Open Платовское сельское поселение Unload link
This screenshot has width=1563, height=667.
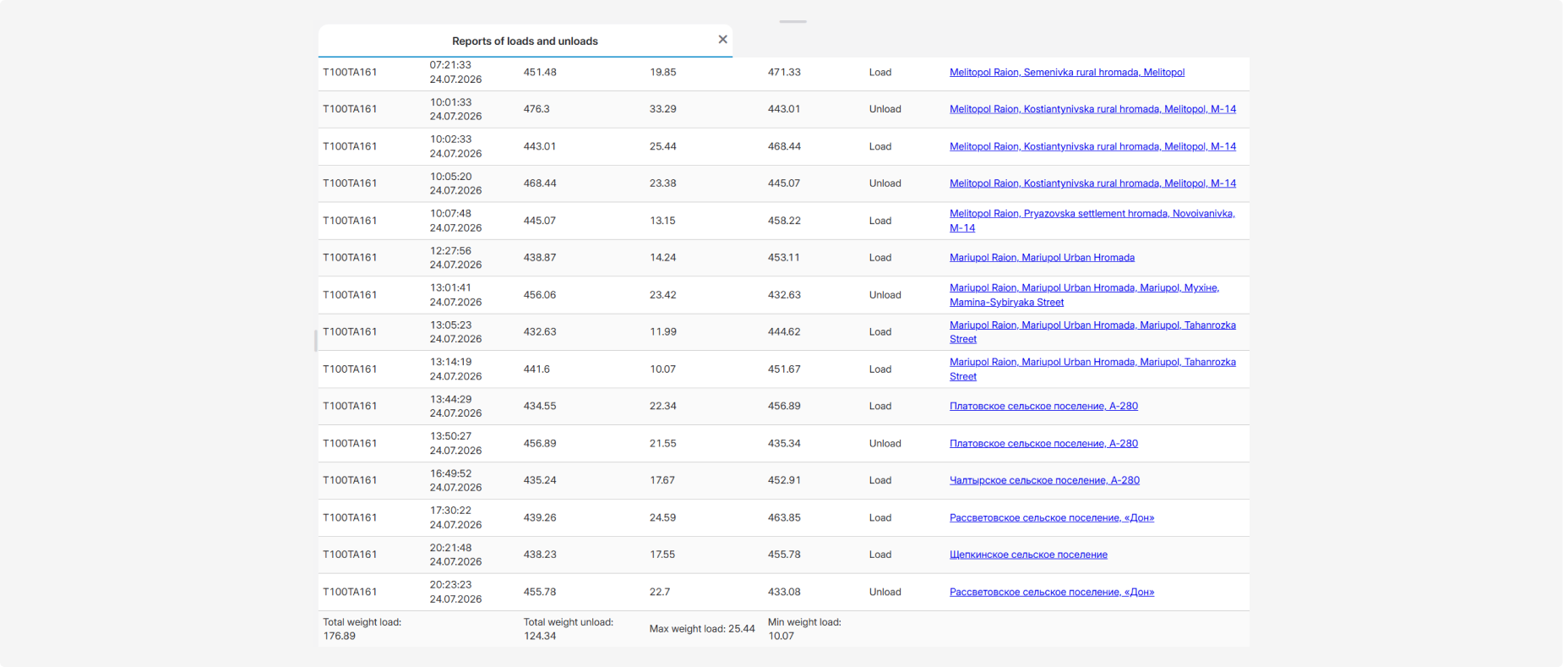(1043, 443)
